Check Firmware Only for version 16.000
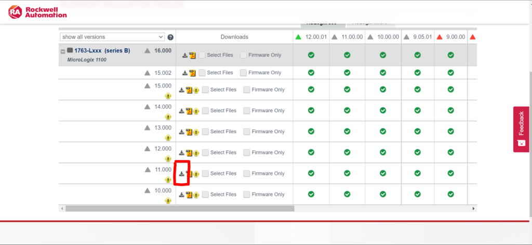 coord(243,55)
